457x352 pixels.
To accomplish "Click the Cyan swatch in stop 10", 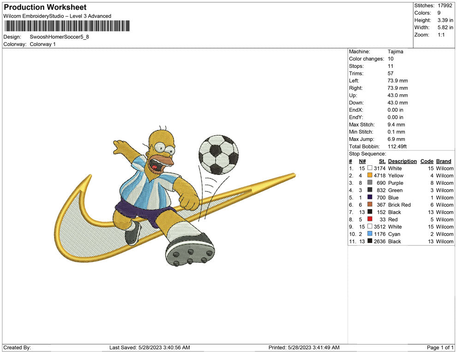I will [x=370, y=234].
